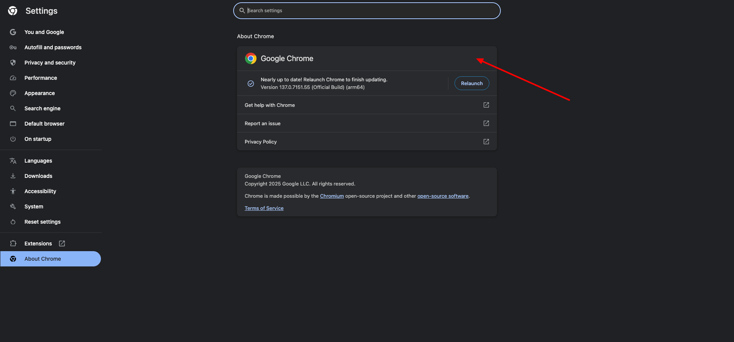The image size is (734, 342).
Task: Open the Chromium project link
Action: click(332, 196)
